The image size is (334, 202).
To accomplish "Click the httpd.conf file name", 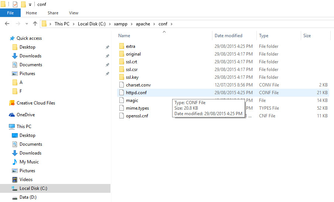I will tap(136, 93).
